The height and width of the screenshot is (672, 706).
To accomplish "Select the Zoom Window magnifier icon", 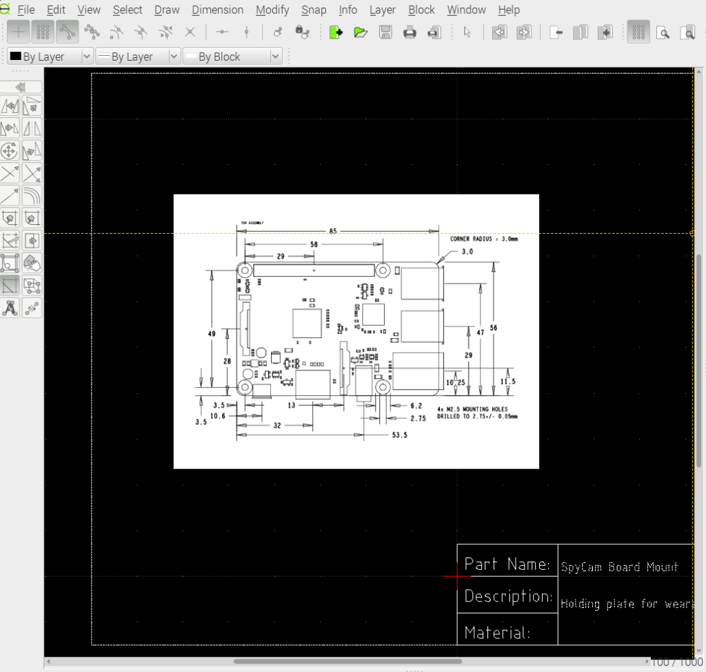I will tap(688, 32).
